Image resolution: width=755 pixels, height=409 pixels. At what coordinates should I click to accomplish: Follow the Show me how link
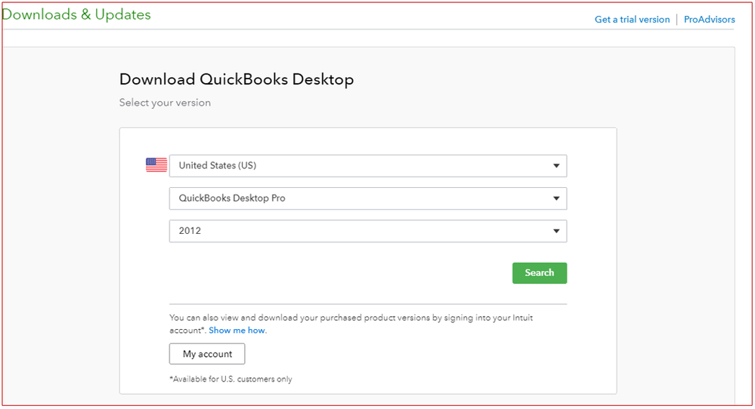(x=237, y=331)
